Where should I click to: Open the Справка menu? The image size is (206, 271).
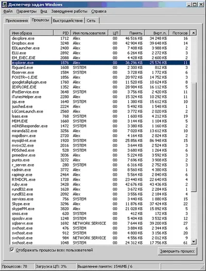coord(99,11)
